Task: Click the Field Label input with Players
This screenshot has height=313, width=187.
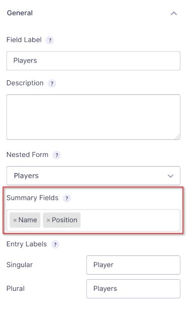Action: 93,61
